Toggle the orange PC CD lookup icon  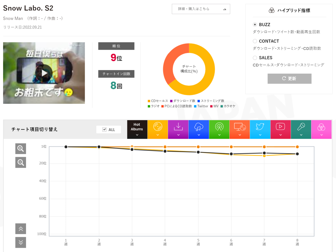[x=240, y=129]
